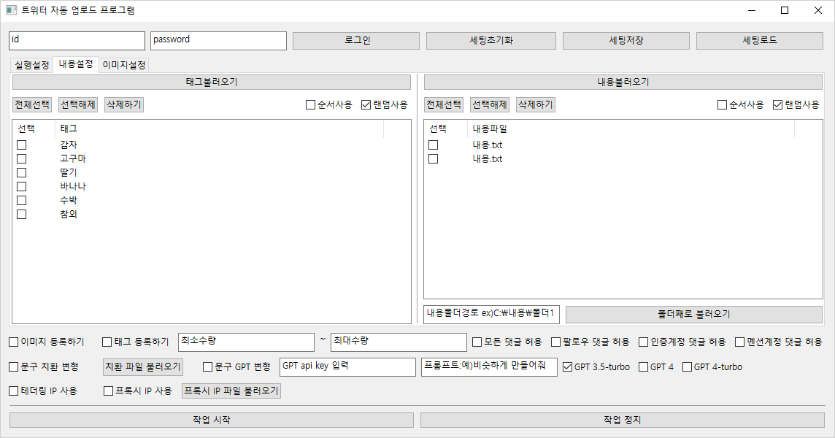Viewport: 835px width, 438px height.
Task: Click the 내용파일 column header
Action: (x=631, y=129)
